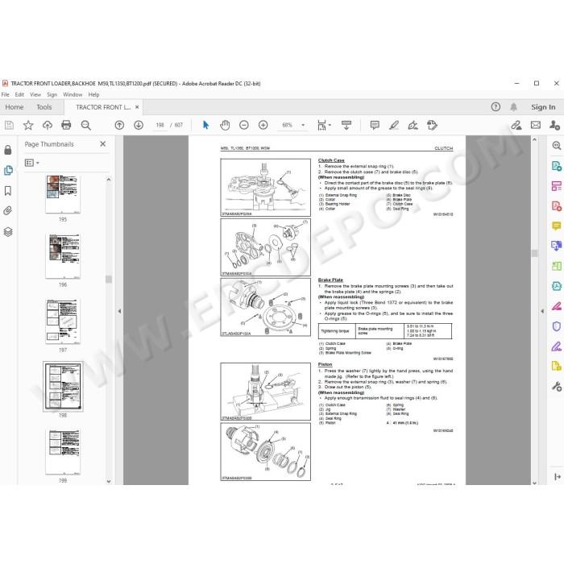Open Export PDF tool in right pane
Screen dimensions: 564x564
click(557, 166)
